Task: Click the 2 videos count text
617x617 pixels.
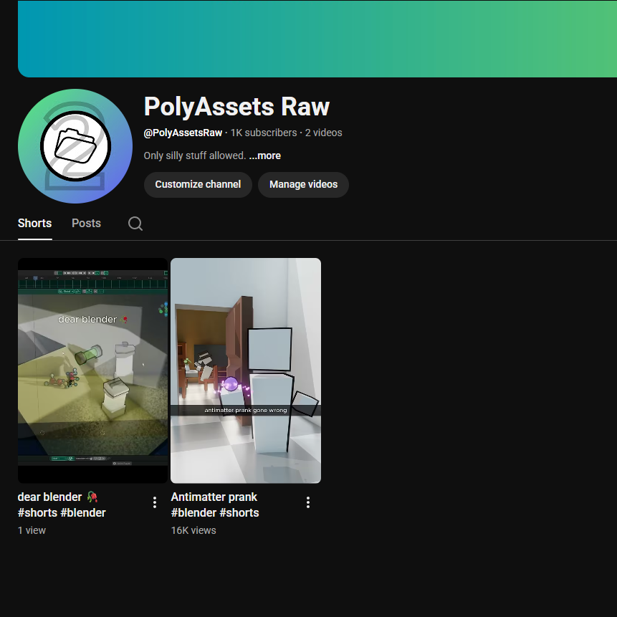Action: (323, 133)
